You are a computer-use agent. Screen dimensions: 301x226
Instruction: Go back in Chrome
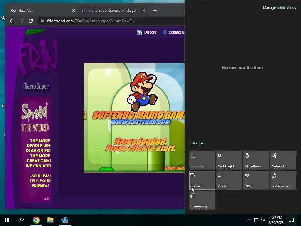pyautogui.click(x=12, y=21)
